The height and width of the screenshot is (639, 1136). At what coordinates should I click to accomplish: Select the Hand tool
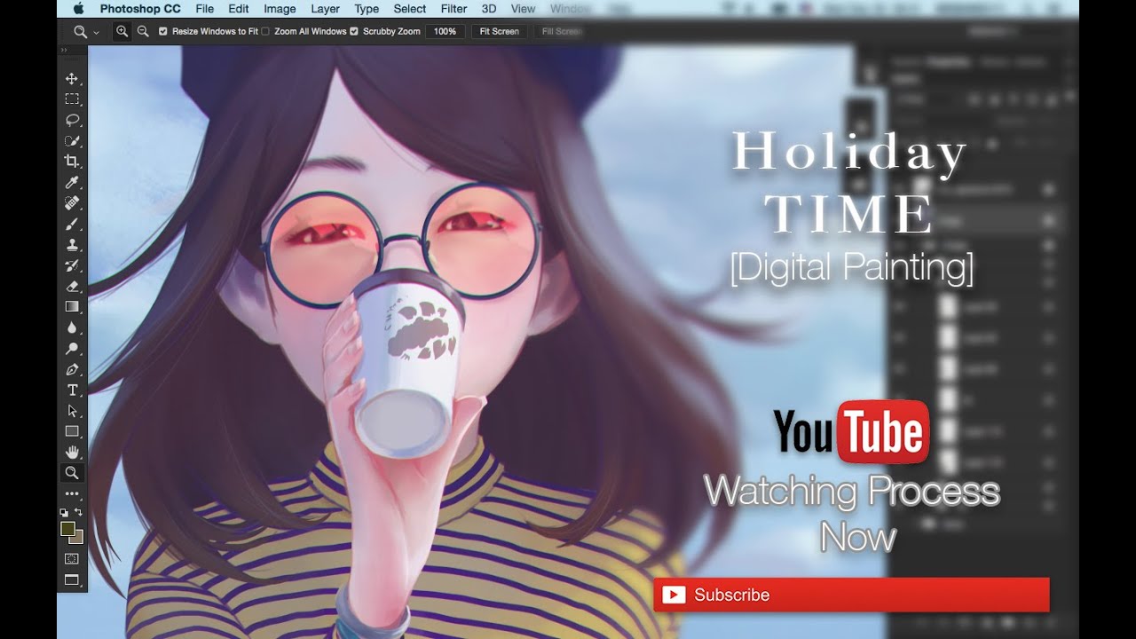72,452
